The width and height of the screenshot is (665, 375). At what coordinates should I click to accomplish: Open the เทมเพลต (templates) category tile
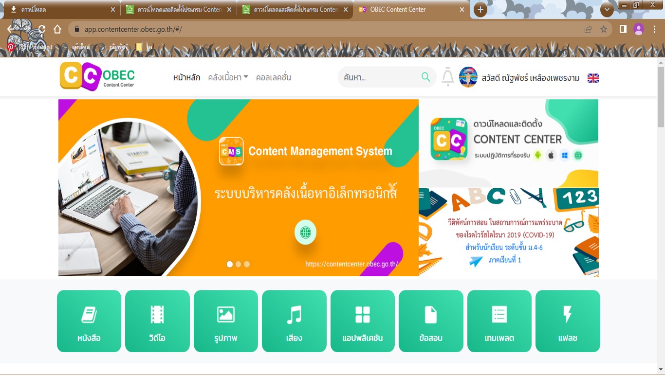pyautogui.click(x=499, y=321)
